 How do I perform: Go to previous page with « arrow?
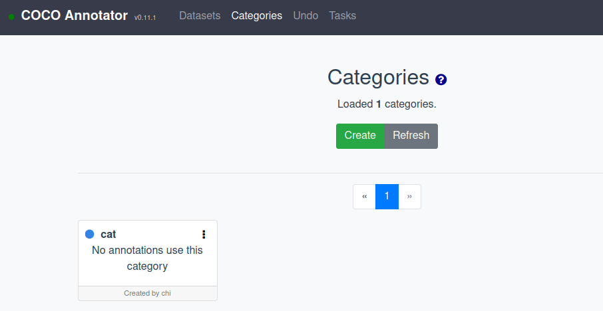click(364, 197)
